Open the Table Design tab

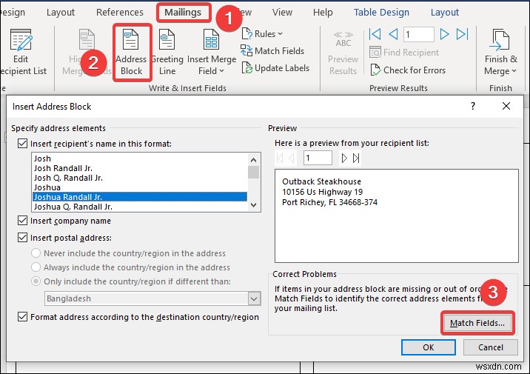click(x=381, y=13)
